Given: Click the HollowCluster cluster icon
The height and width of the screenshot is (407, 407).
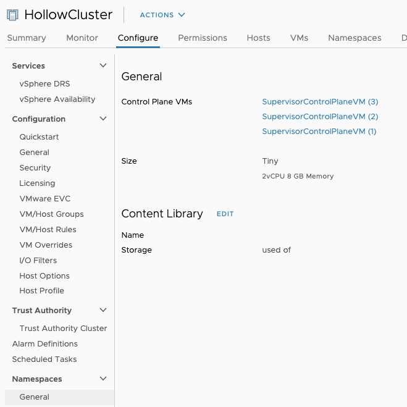Looking at the screenshot, I should pos(12,15).
